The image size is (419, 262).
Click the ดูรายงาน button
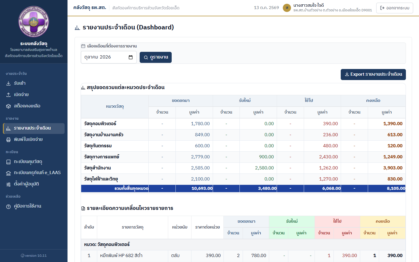[156, 57]
